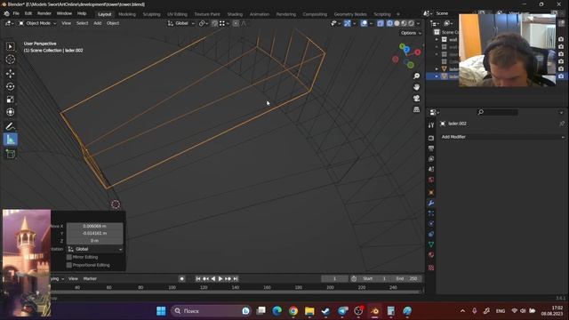Activate the Move tool
Image resolution: width=569 pixels, height=320 pixels.
pos(10,74)
